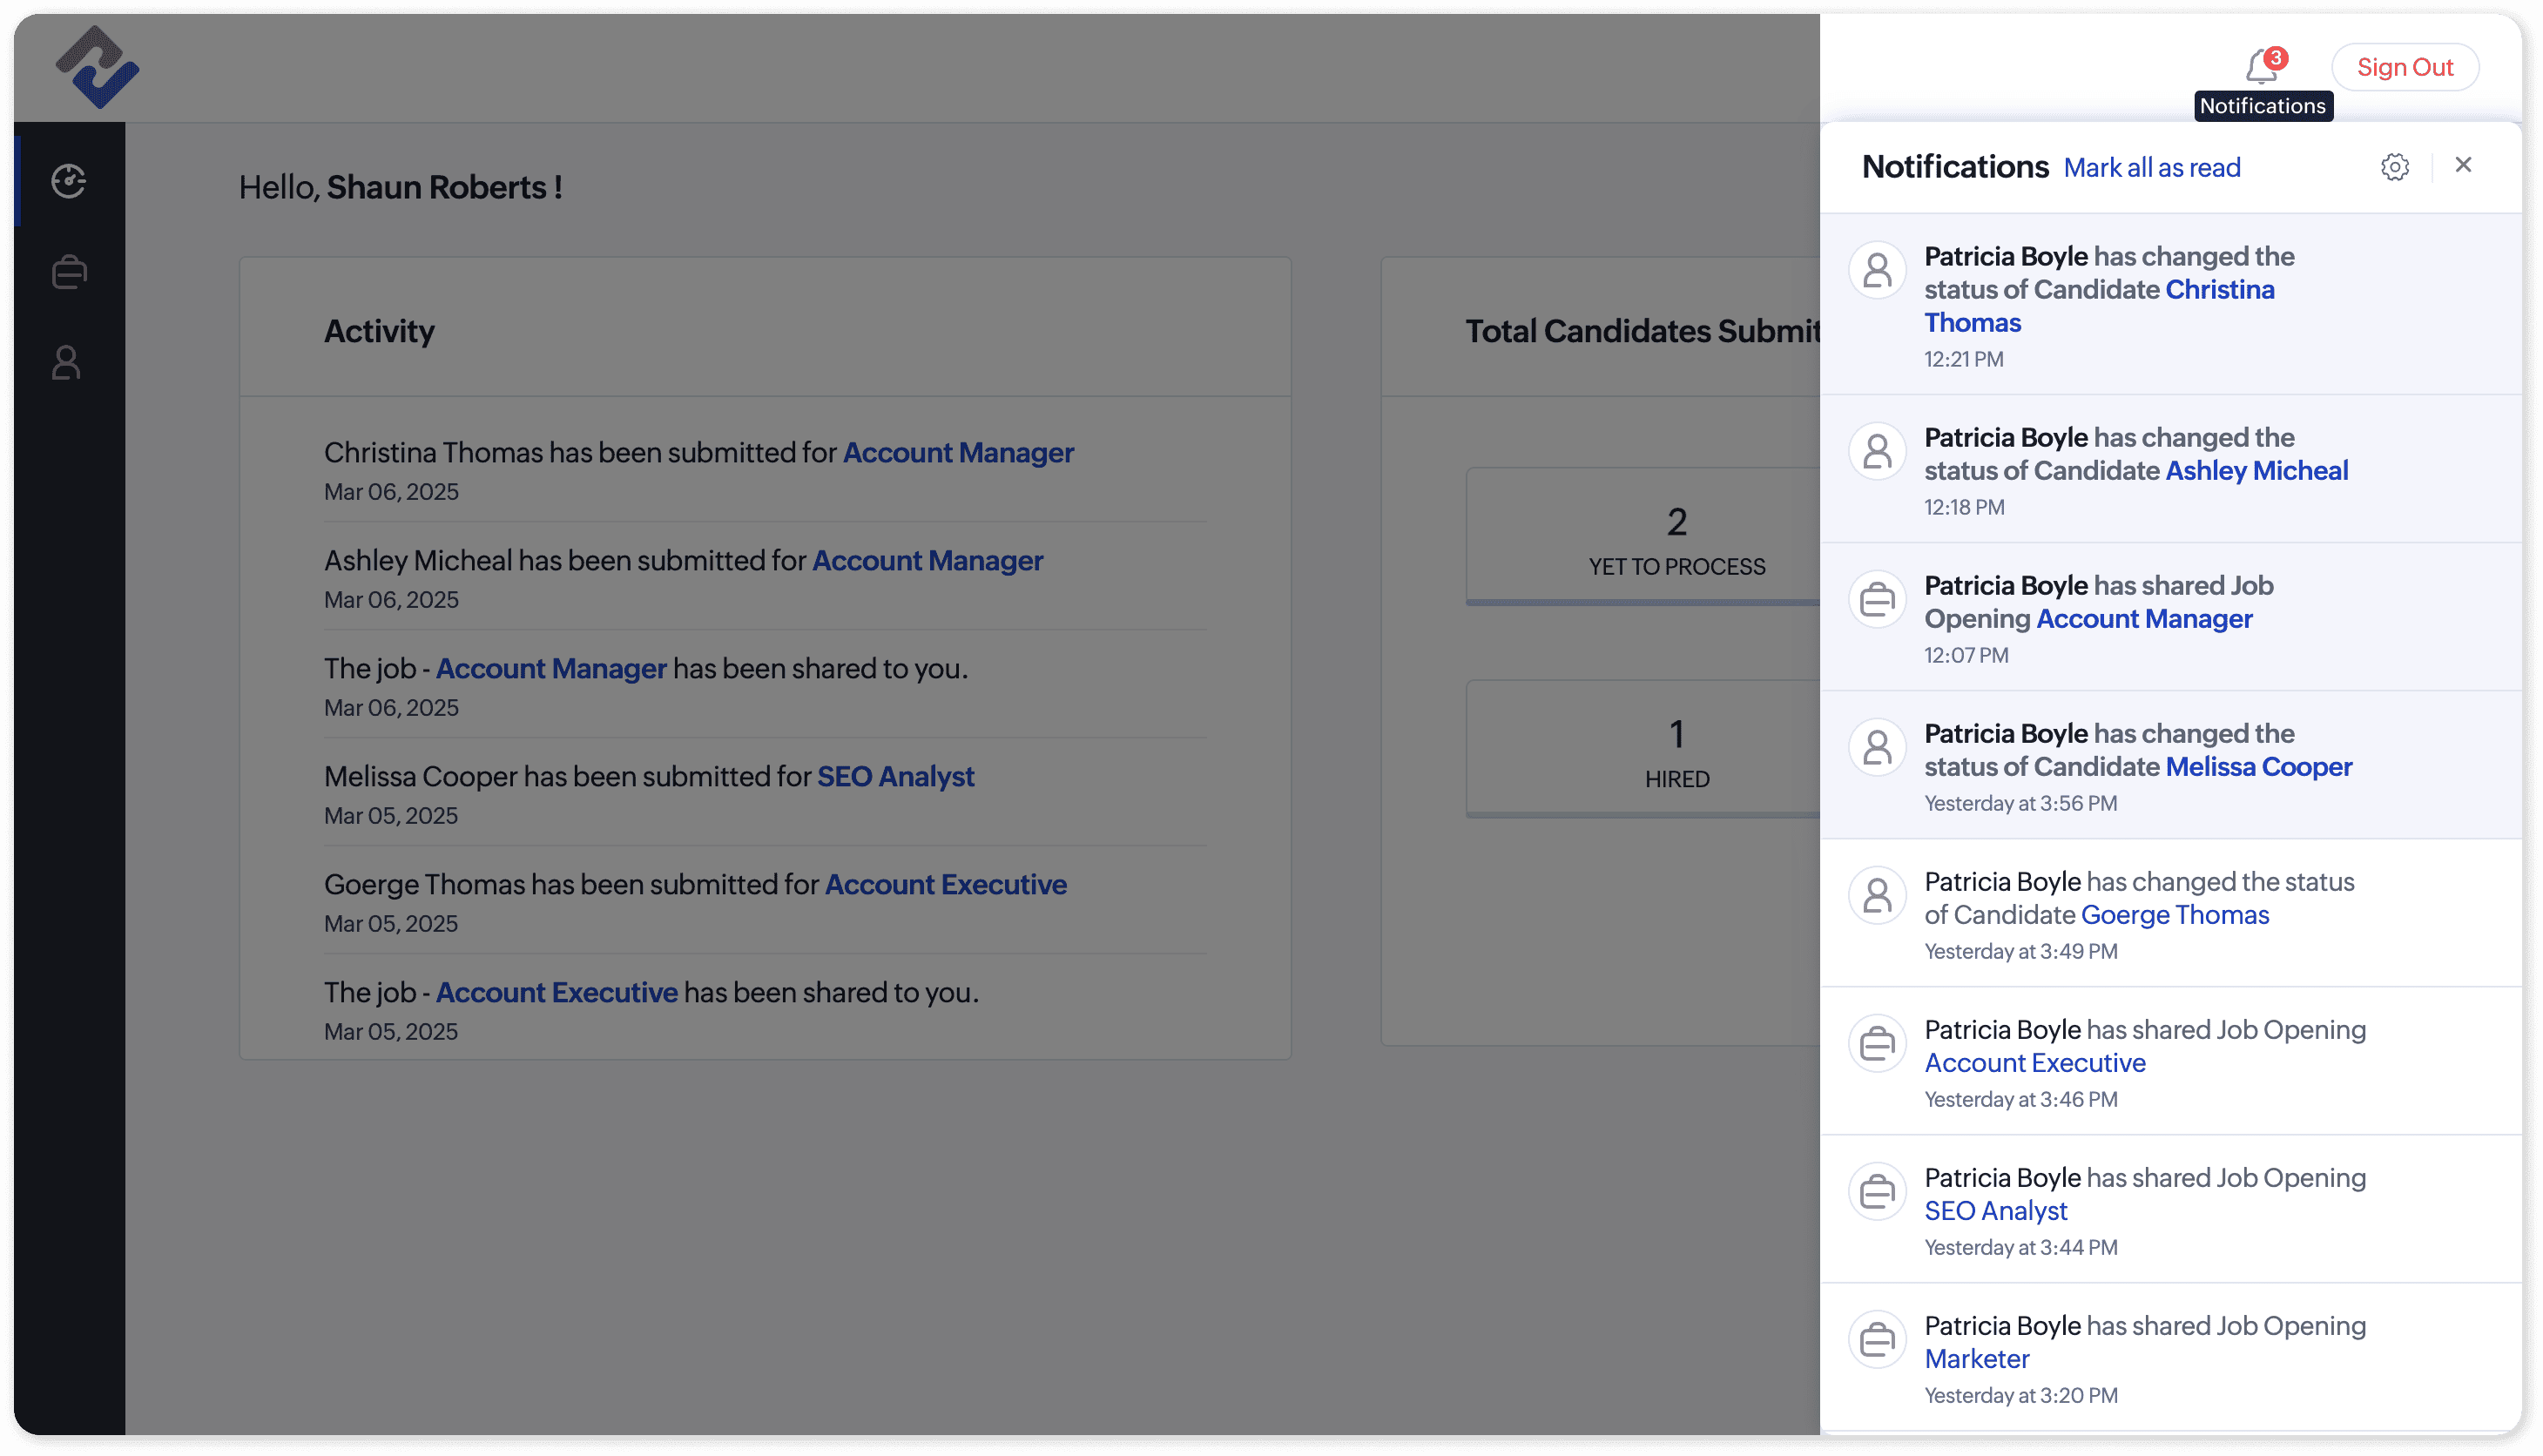Click Mark all as read
Image resolution: width=2543 pixels, height=1456 pixels.
coord(2151,168)
